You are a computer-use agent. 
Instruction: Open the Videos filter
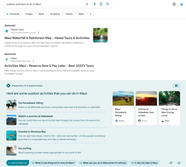[69, 14]
